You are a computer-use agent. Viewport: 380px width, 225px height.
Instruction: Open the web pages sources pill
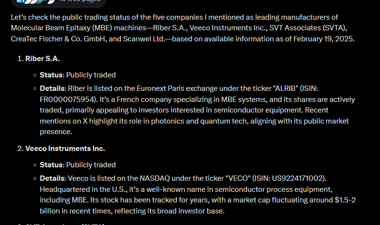click(x=59, y=2)
